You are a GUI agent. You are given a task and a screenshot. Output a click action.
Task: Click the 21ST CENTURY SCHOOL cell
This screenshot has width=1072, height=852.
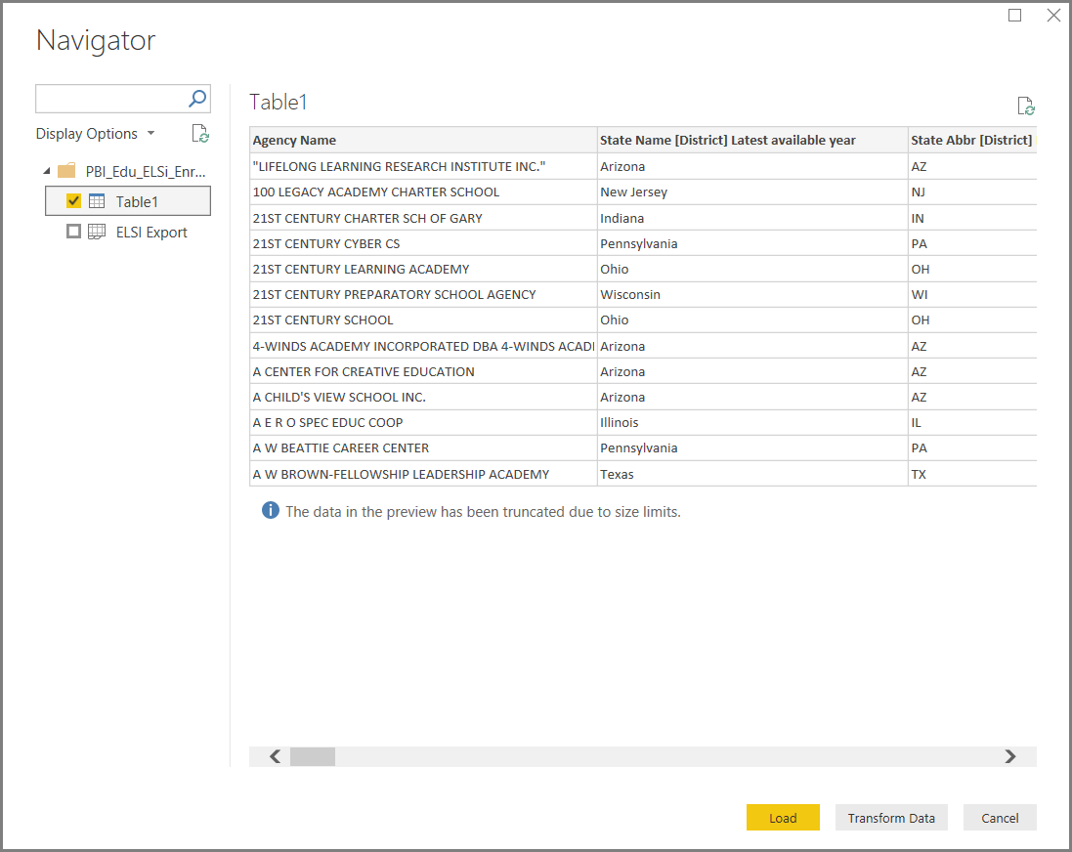click(x=423, y=320)
